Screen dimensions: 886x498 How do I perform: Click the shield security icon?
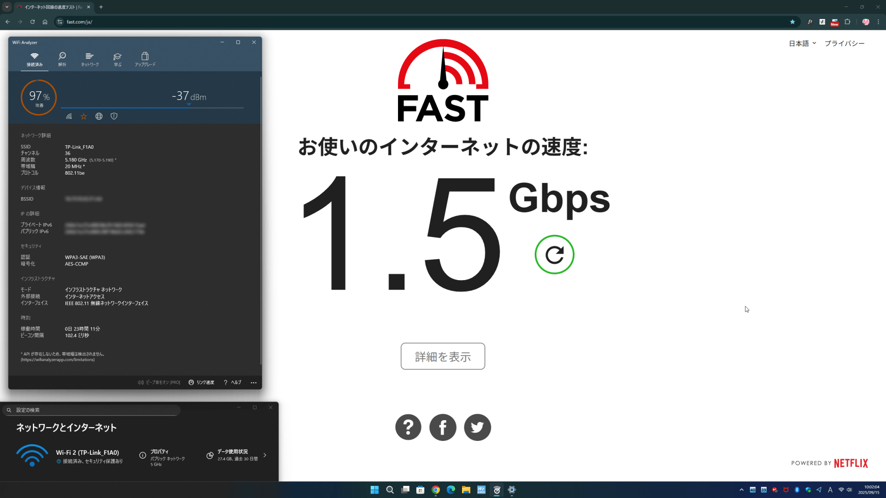[114, 116]
